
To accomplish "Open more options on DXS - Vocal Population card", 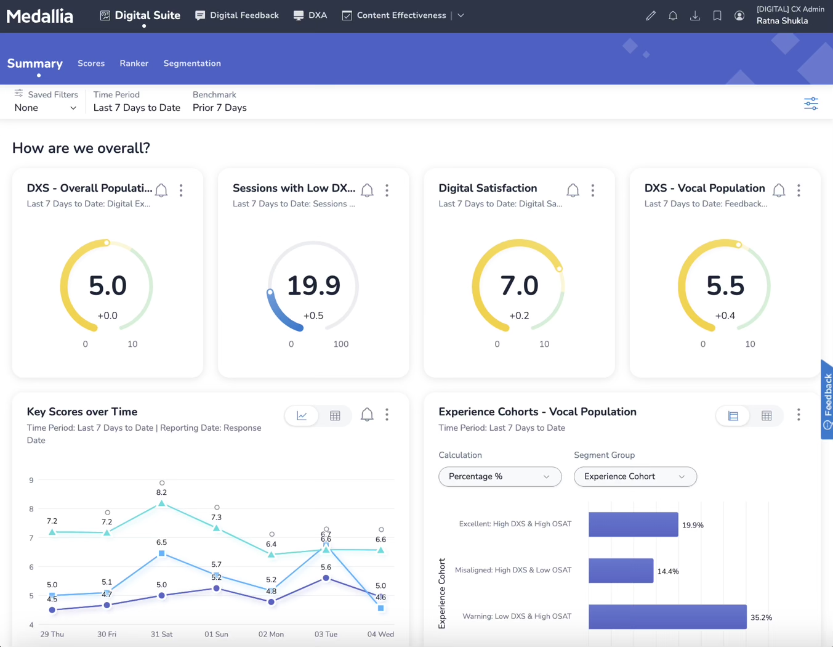I will tap(799, 190).
